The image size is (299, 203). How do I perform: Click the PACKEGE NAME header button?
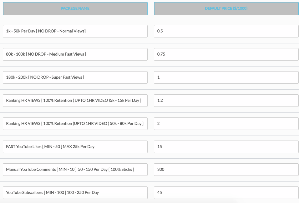point(75,8)
